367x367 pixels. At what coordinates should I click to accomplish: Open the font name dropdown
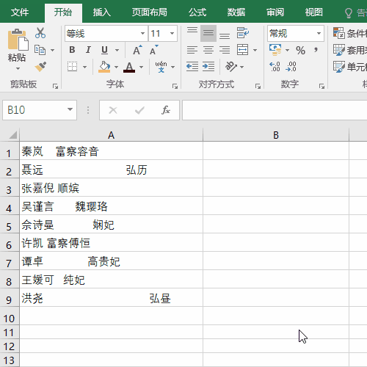click(142, 33)
